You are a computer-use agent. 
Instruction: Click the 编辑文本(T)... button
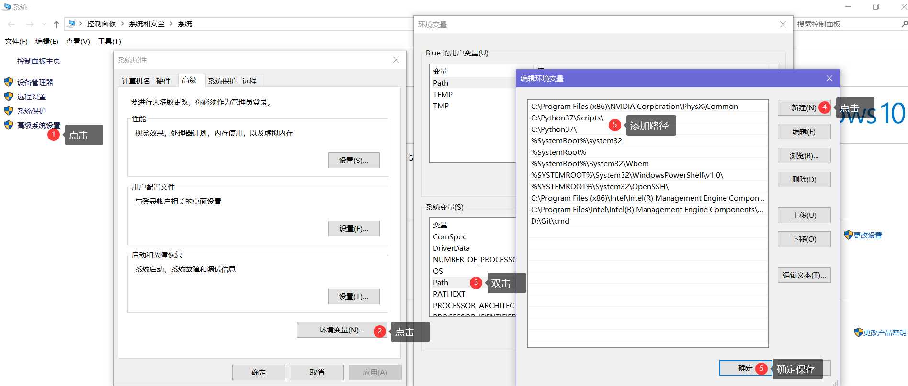coord(804,275)
